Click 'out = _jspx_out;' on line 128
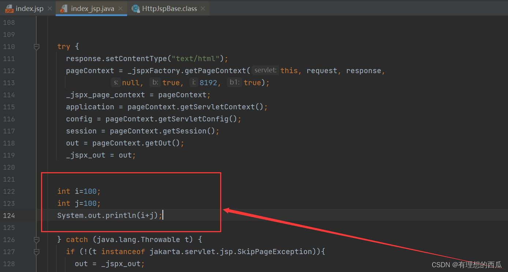Screen dimensions: 508x272 (110, 264)
